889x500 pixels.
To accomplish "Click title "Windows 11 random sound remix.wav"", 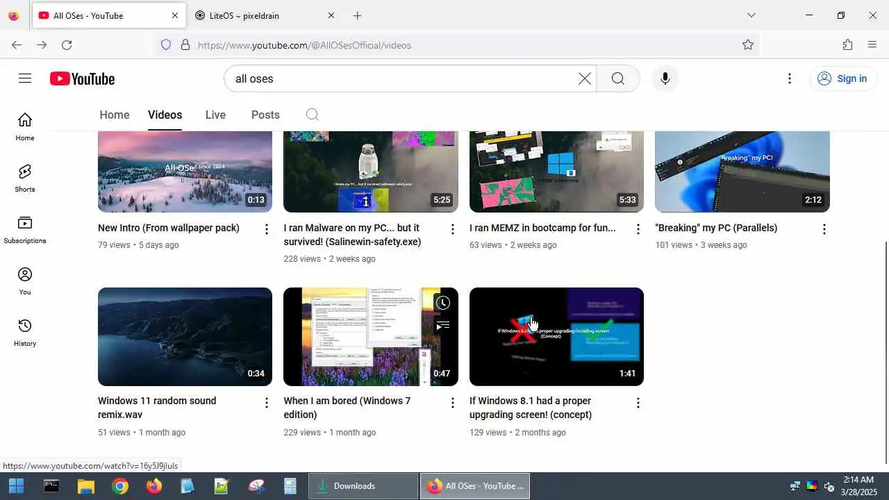I will click(157, 408).
